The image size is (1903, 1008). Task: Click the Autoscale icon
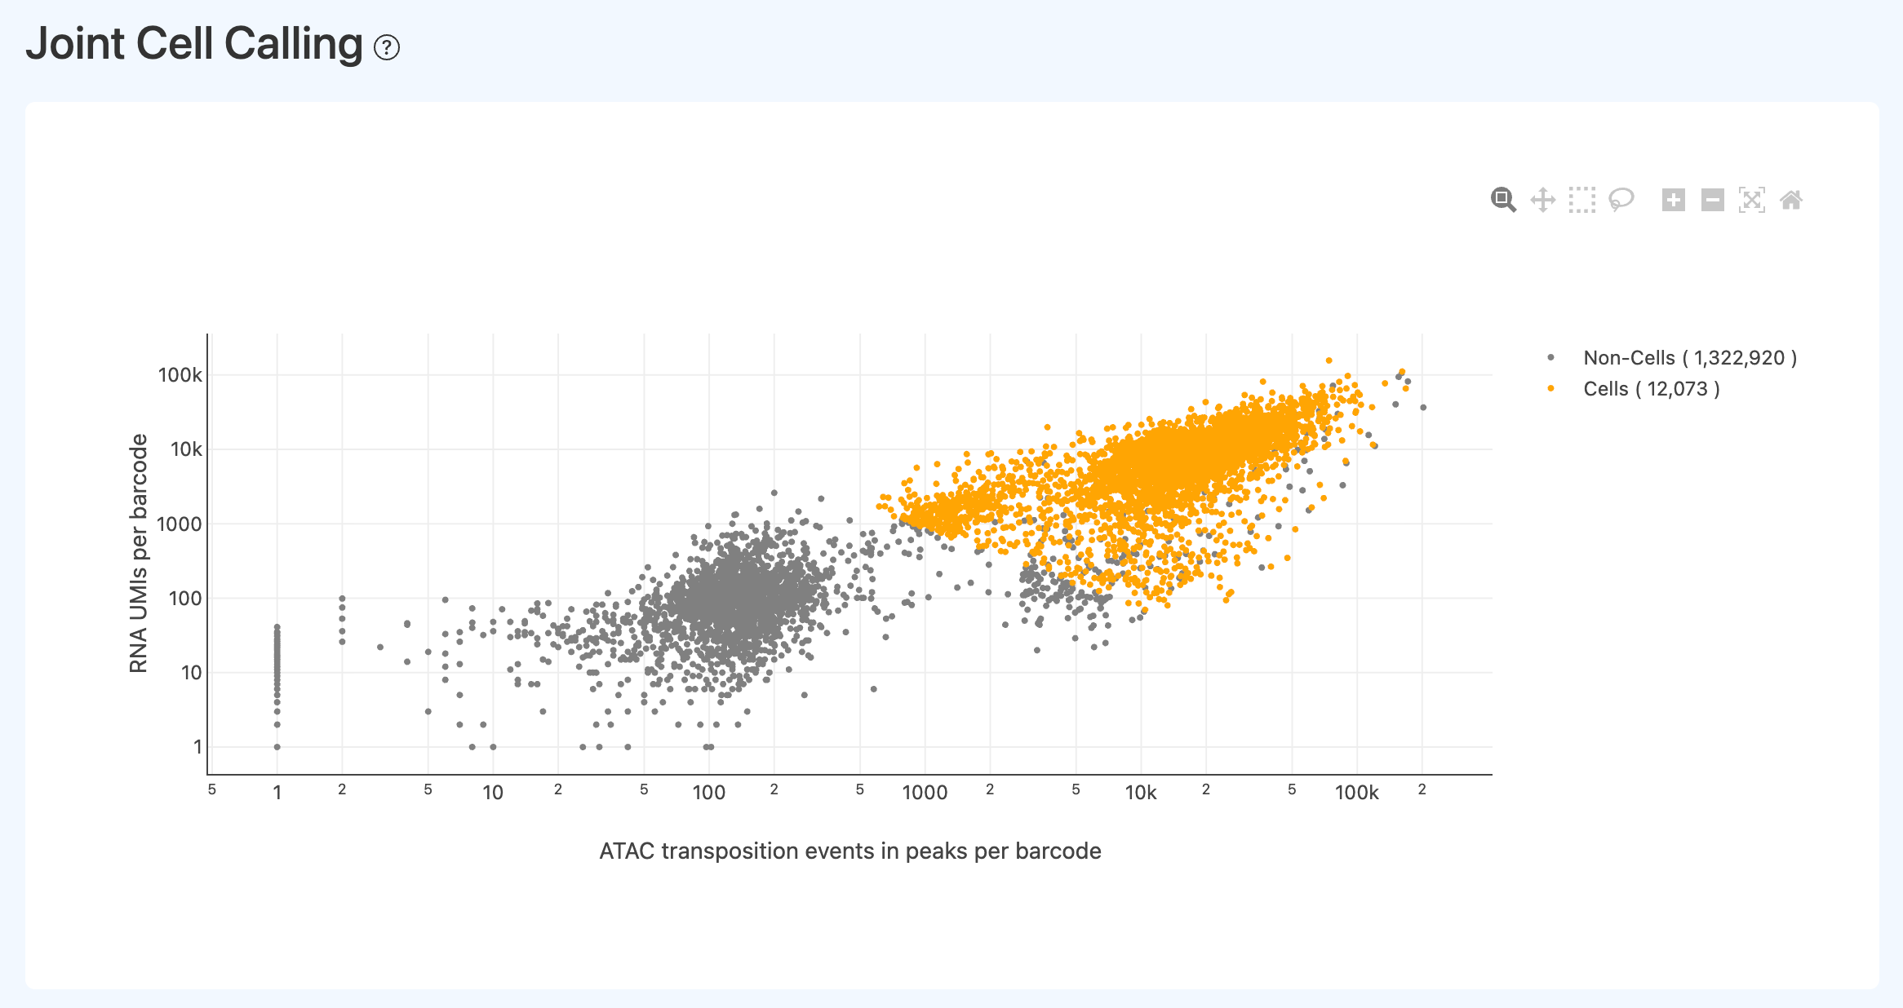(1751, 200)
